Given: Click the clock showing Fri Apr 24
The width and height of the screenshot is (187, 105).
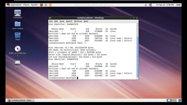Looking at the screenshot, I should coord(165,5).
